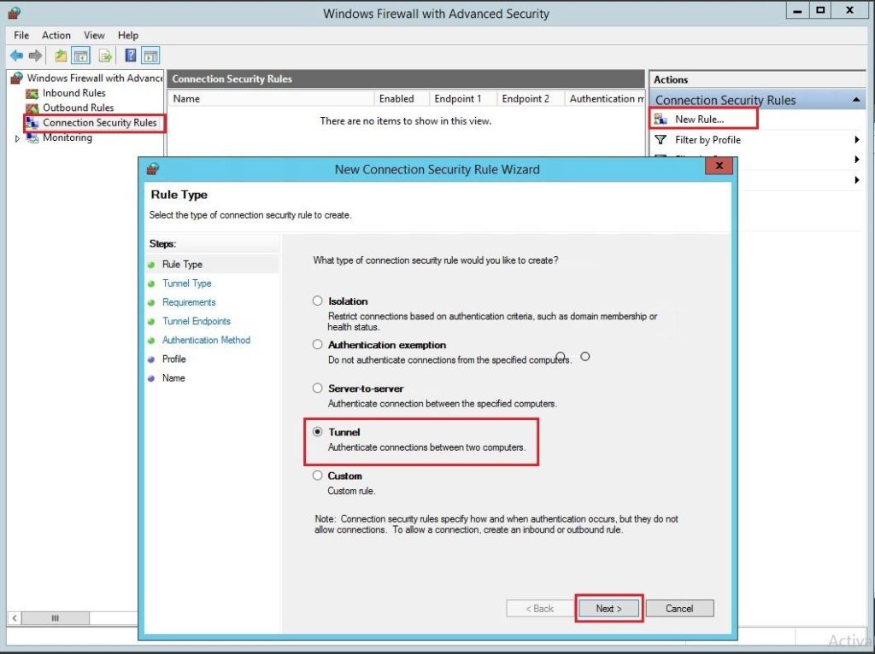Image resolution: width=875 pixels, height=654 pixels.
Task: Open the Filter by Profile submenu arrow
Action: point(856,139)
